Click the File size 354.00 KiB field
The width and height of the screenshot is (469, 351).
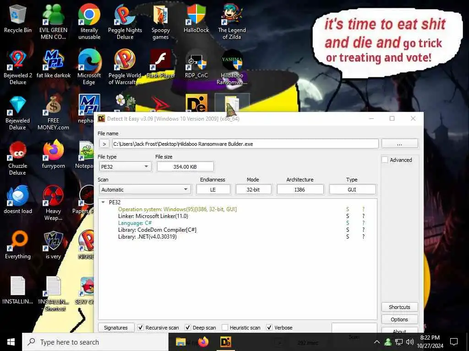tap(185, 166)
